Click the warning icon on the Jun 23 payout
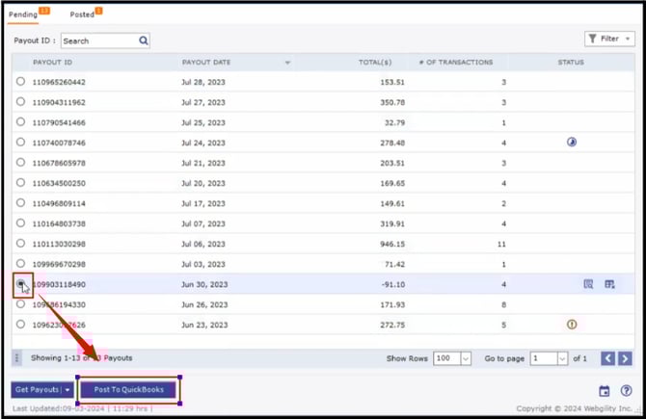Screen dimensions: 646x419 (x=572, y=325)
